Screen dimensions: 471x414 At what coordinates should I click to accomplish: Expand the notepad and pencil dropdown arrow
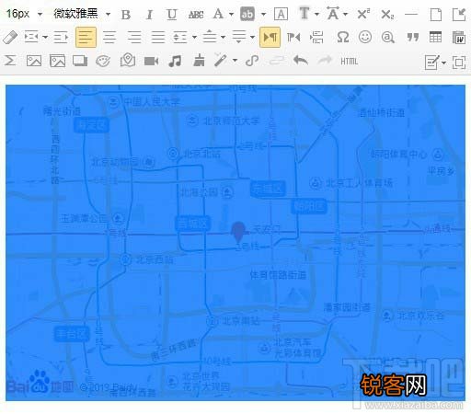point(444,63)
